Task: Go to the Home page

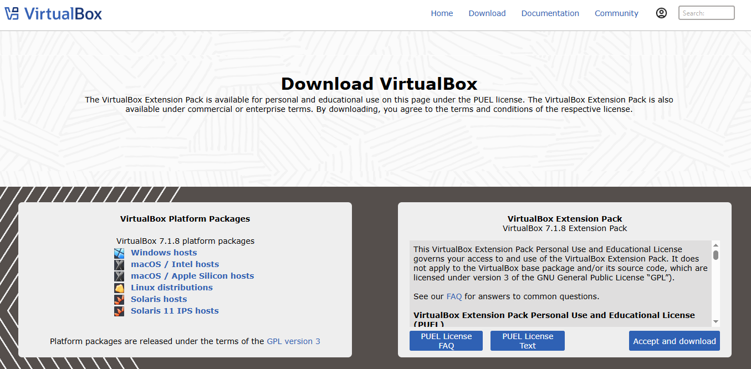Action: 442,13
